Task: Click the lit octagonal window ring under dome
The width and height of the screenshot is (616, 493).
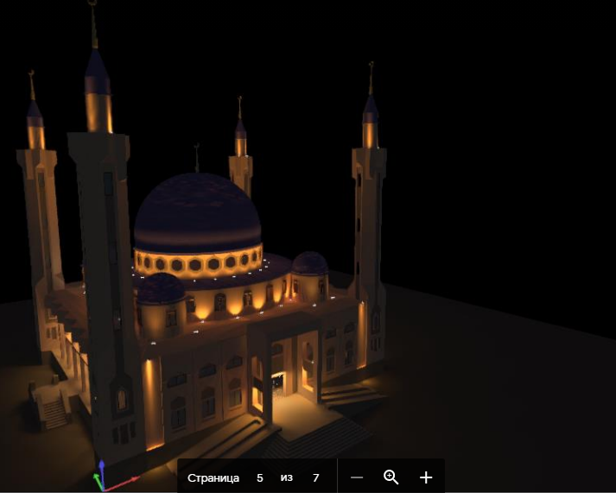Action: pyautogui.click(x=199, y=262)
